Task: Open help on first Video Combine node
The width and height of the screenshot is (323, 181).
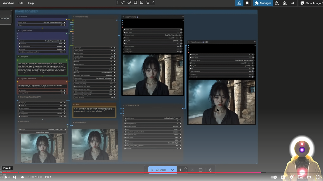Action: pos(183,17)
